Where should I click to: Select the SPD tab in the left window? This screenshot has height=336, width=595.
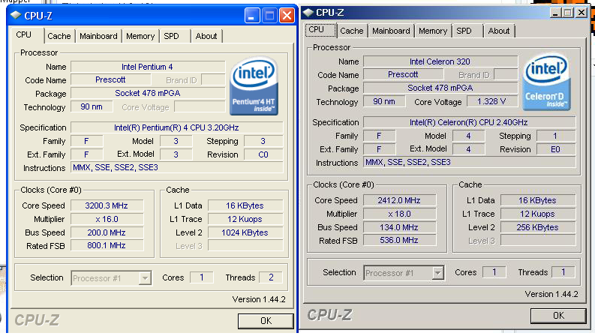coord(172,36)
